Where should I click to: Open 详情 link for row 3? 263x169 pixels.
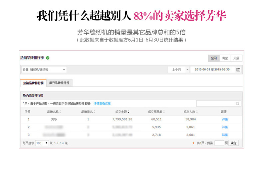[x=225, y=135]
